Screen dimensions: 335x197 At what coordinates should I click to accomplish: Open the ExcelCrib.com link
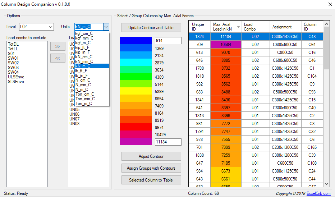pos(318,193)
